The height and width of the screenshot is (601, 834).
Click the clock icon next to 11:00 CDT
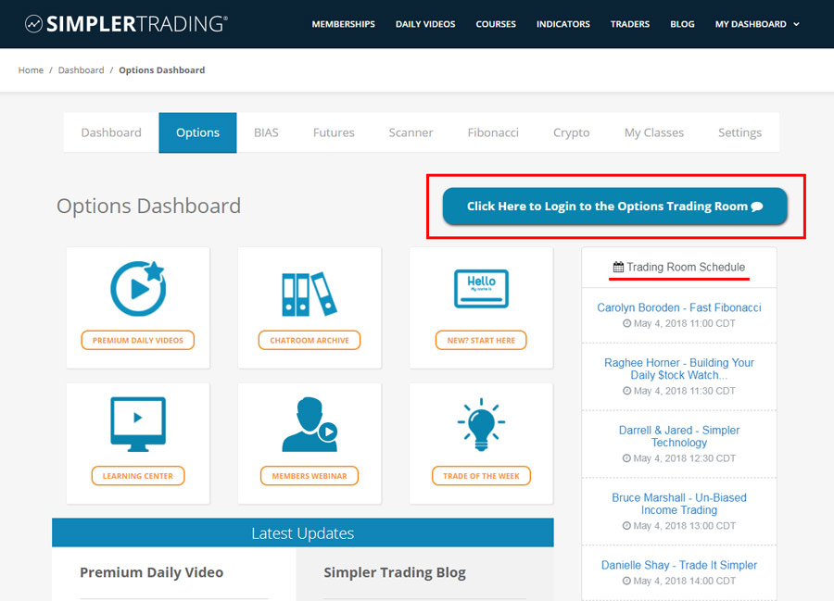pos(627,323)
